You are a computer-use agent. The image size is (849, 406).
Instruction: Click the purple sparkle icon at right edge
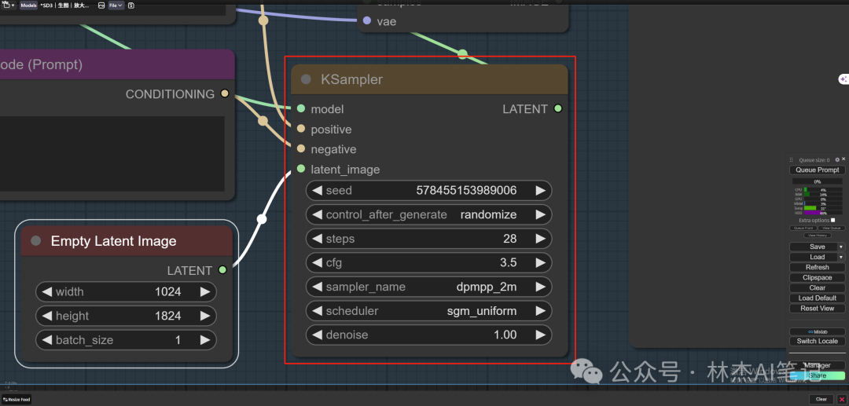pyautogui.click(x=843, y=79)
